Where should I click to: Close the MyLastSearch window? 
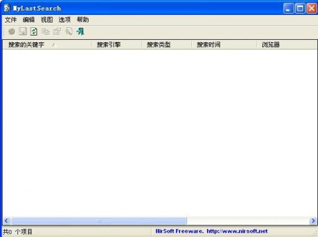[312, 9]
